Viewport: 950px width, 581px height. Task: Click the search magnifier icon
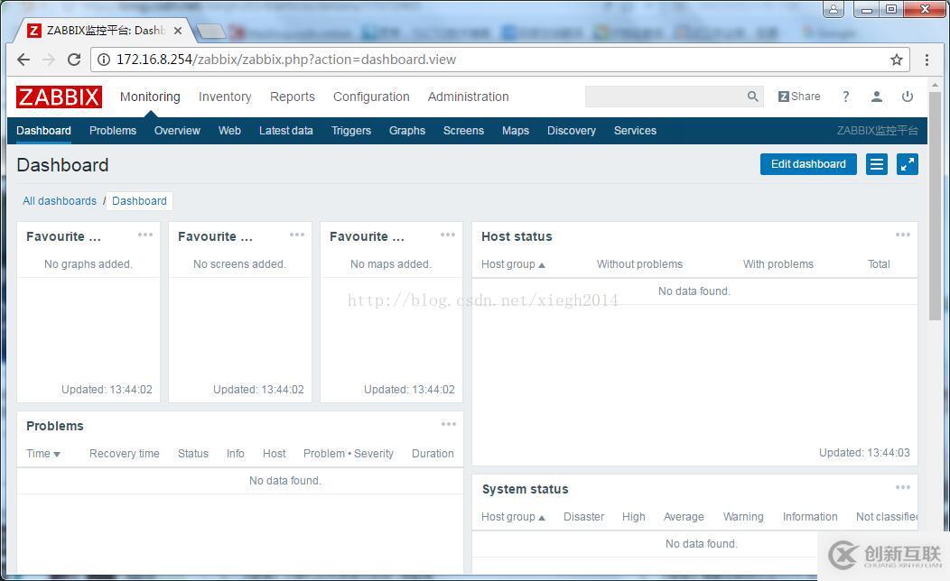pos(752,96)
